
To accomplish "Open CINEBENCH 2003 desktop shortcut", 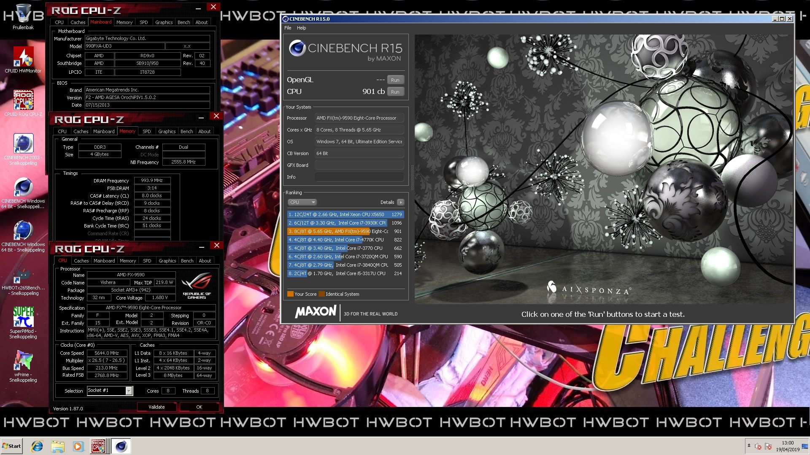I will [23, 149].
